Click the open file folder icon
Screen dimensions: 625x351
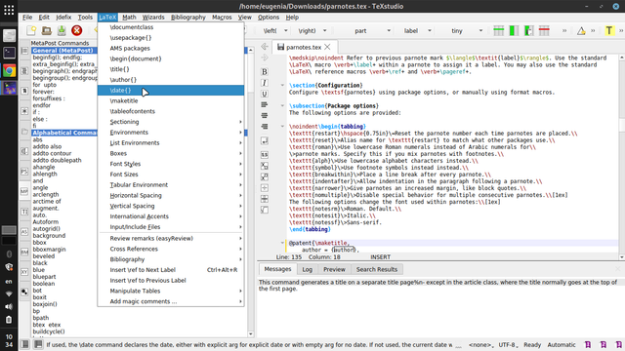[47, 30]
